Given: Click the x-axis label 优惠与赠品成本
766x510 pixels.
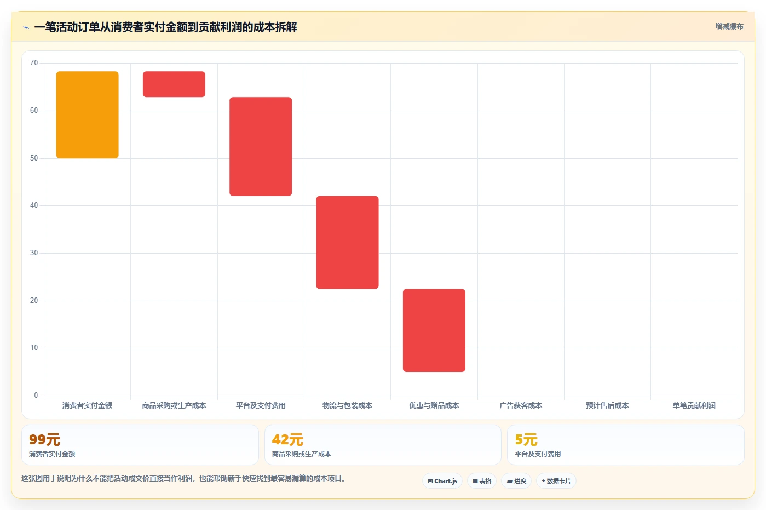Looking at the screenshot, I should click(x=434, y=405).
